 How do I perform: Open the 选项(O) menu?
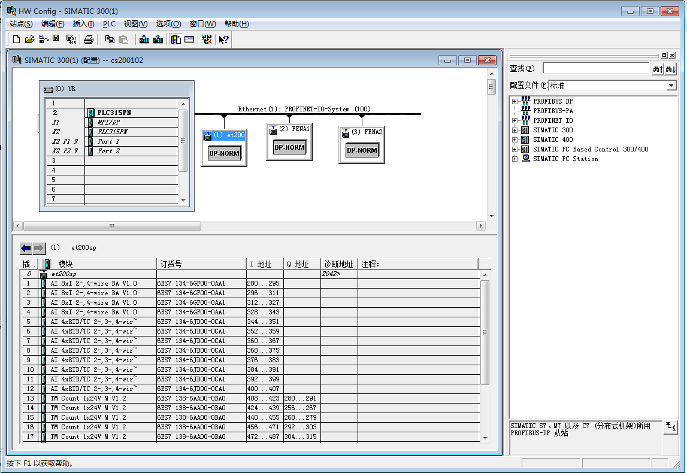[169, 24]
